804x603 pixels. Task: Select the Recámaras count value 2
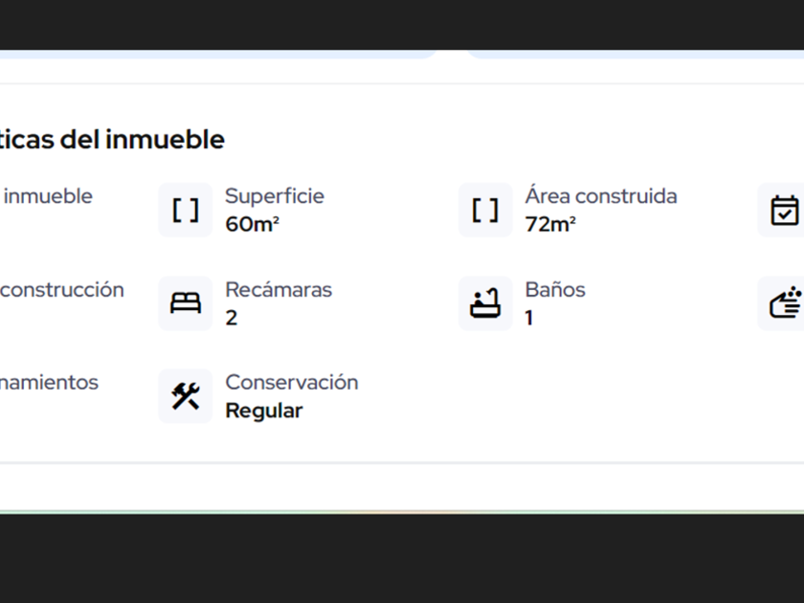[232, 318]
